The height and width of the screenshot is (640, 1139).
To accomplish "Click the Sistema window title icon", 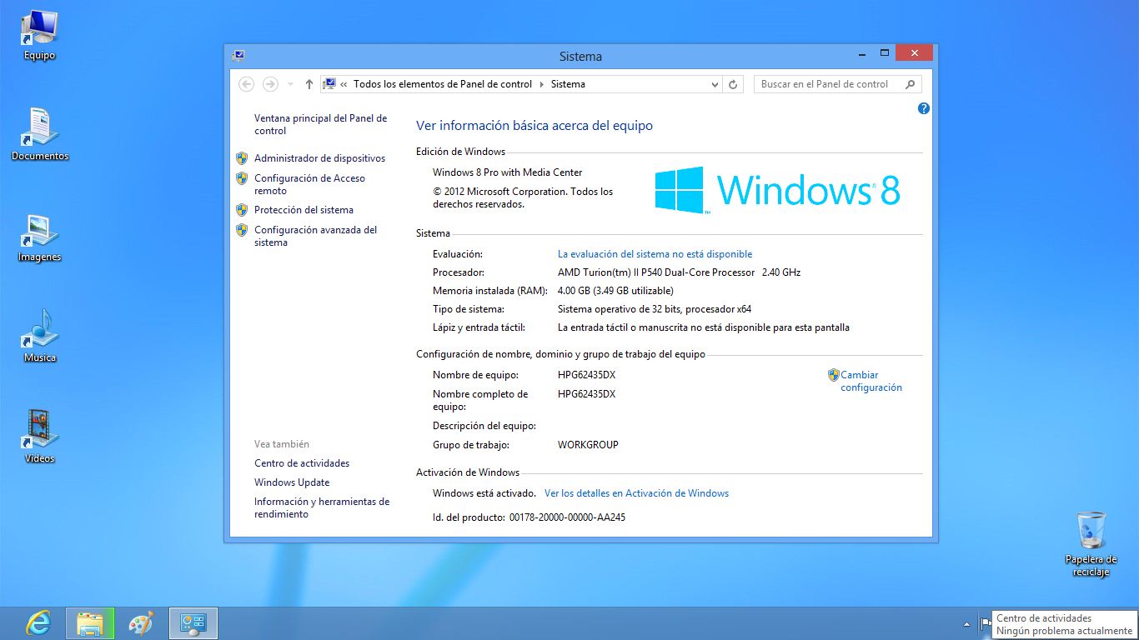I will point(239,56).
